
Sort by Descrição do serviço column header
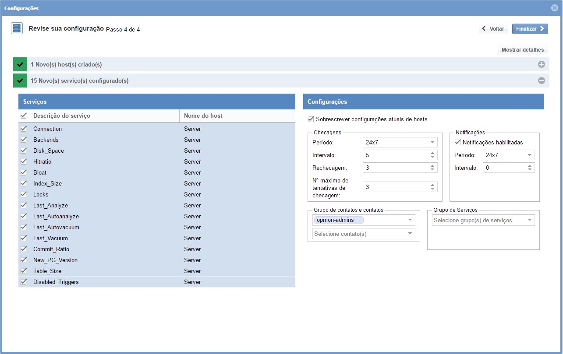coord(62,116)
